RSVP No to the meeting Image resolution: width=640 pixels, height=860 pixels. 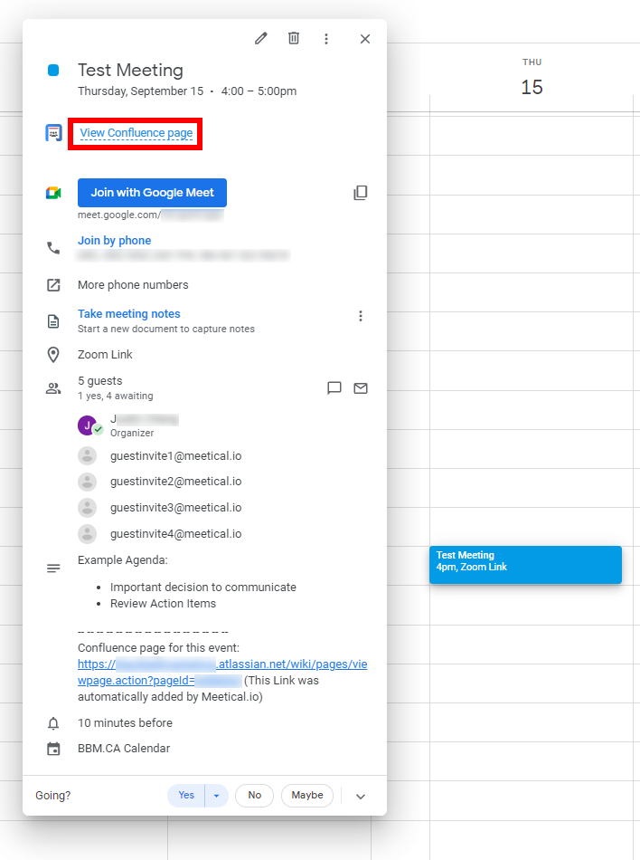(x=255, y=796)
